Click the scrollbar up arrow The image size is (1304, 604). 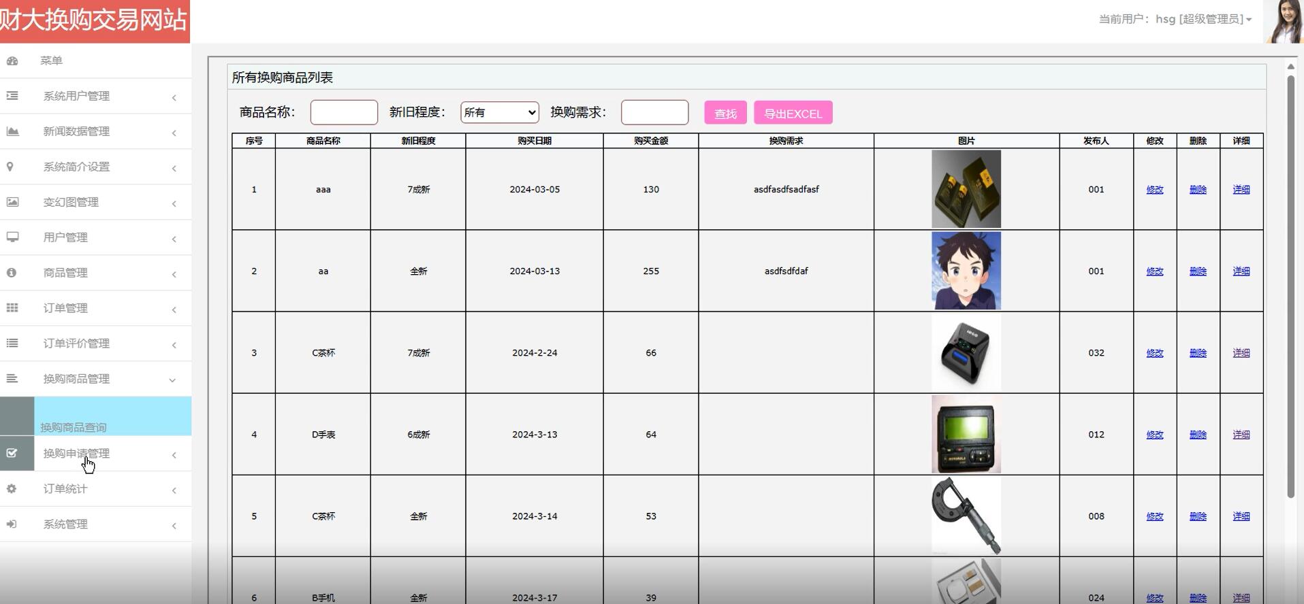click(x=1290, y=67)
